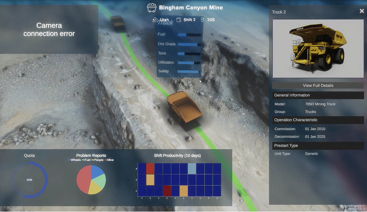Click the worker count icon beside 205
Screen dimensions: 367x212
tap(202, 20)
